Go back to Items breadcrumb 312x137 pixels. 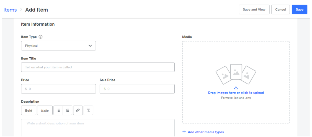pos(10,10)
